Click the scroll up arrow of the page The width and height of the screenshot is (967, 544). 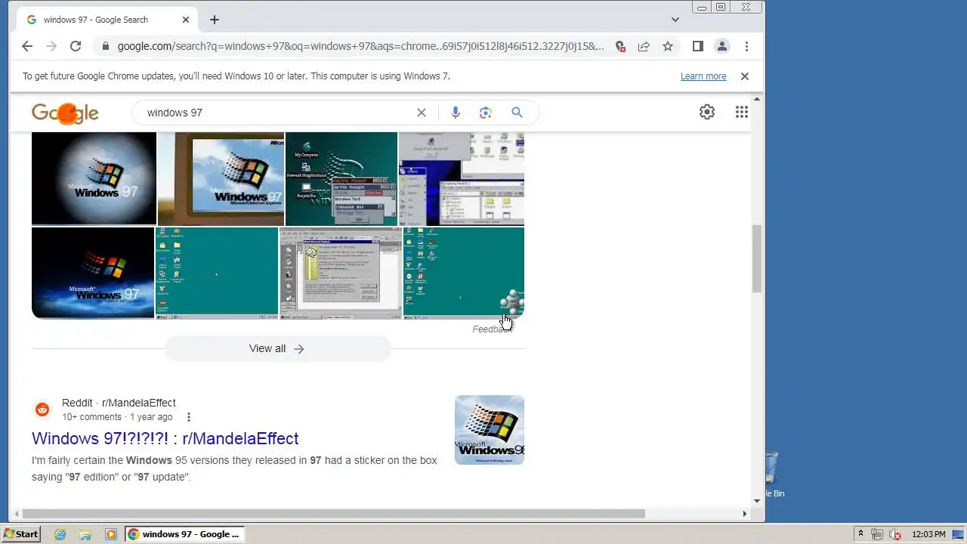(x=757, y=99)
